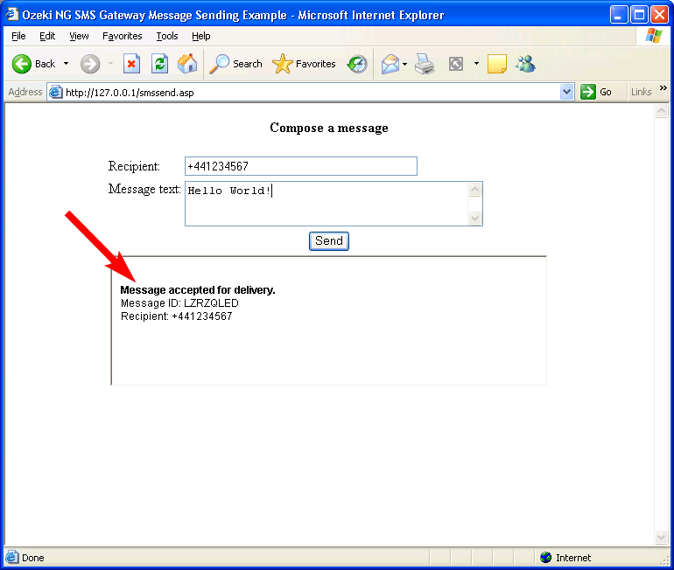Expand the Links toolbar chevron
674x570 pixels.
pyautogui.click(x=663, y=88)
